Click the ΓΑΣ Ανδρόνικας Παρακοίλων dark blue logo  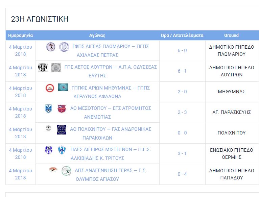point(62,129)
